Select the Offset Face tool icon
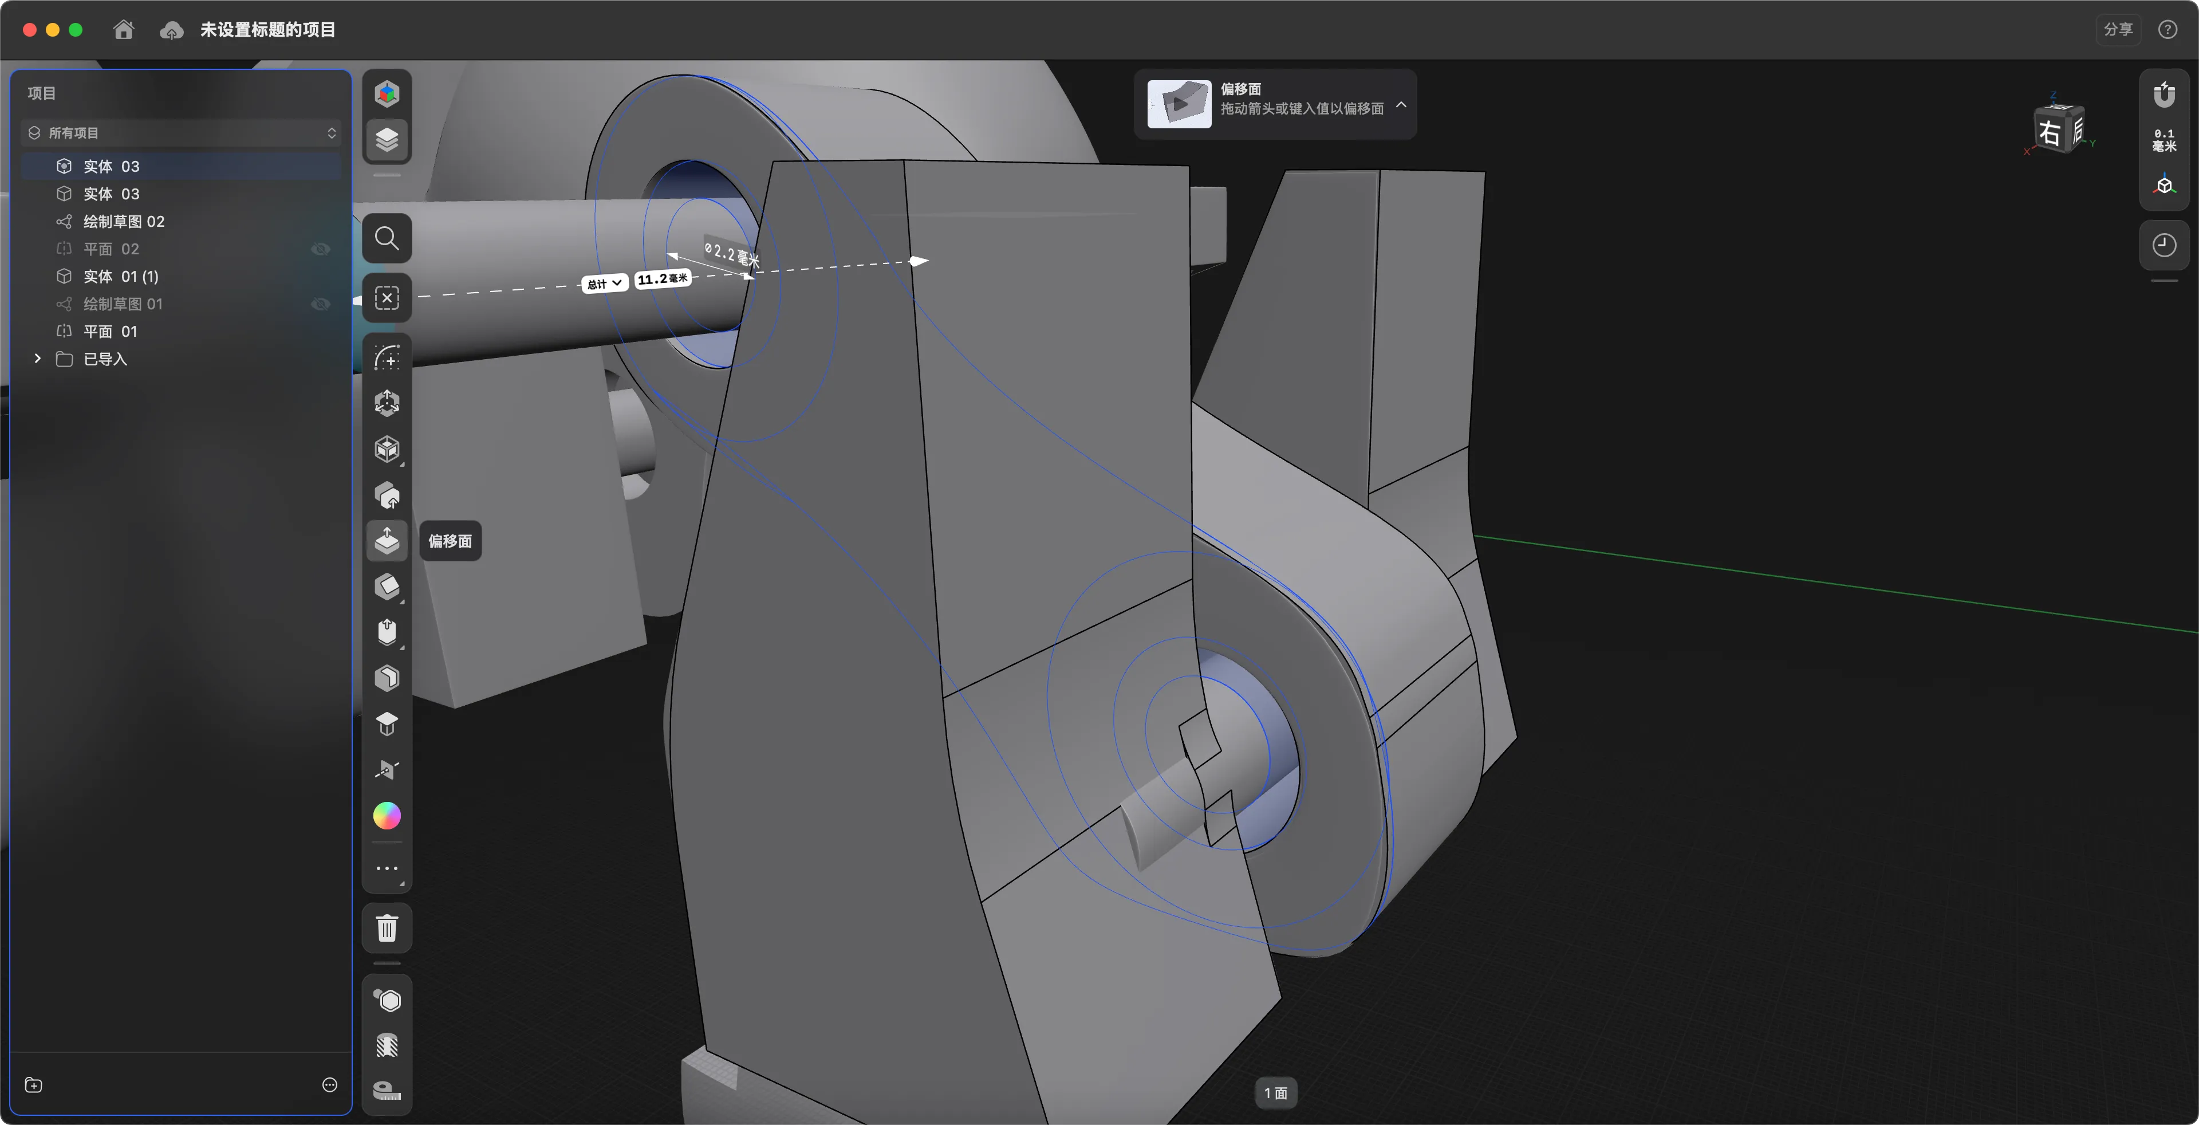The width and height of the screenshot is (2199, 1125). click(x=387, y=541)
